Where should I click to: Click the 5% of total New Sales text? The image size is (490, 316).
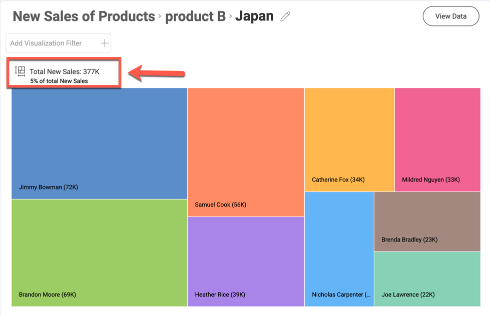click(x=59, y=81)
